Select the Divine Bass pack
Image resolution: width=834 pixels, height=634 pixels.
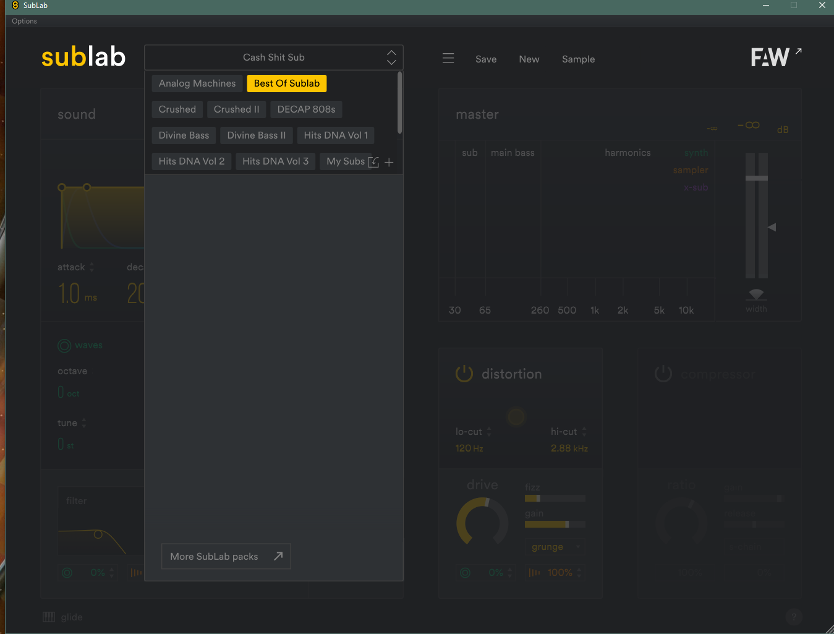(x=184, y=135)
